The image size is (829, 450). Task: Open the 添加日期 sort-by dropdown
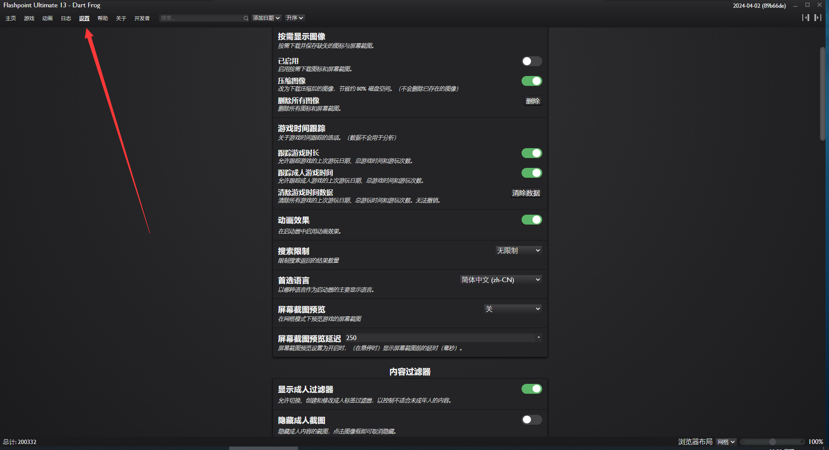267,18
